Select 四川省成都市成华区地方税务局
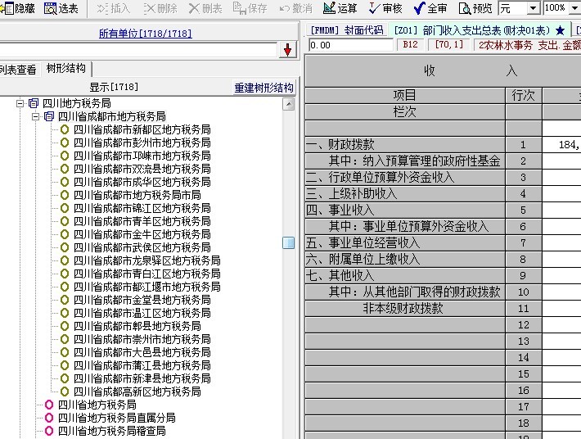Viewport: 581px width, 439px height. pyautogui.click(x=142, y=182)
